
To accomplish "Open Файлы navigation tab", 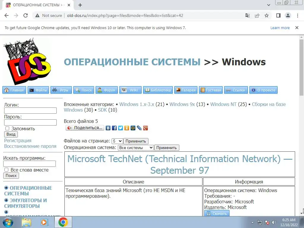I will pyautogui.click(x=38, y=90).
